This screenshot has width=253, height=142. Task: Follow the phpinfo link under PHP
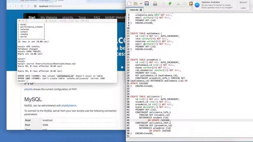pos(28,89)
